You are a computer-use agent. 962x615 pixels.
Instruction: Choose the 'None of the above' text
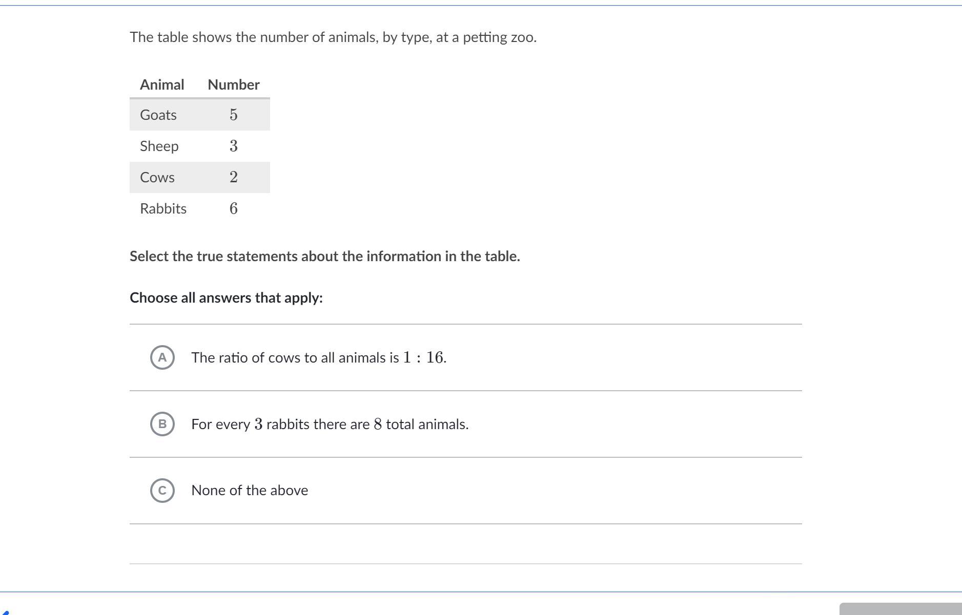pyautogui.click(x=250, y=491)
